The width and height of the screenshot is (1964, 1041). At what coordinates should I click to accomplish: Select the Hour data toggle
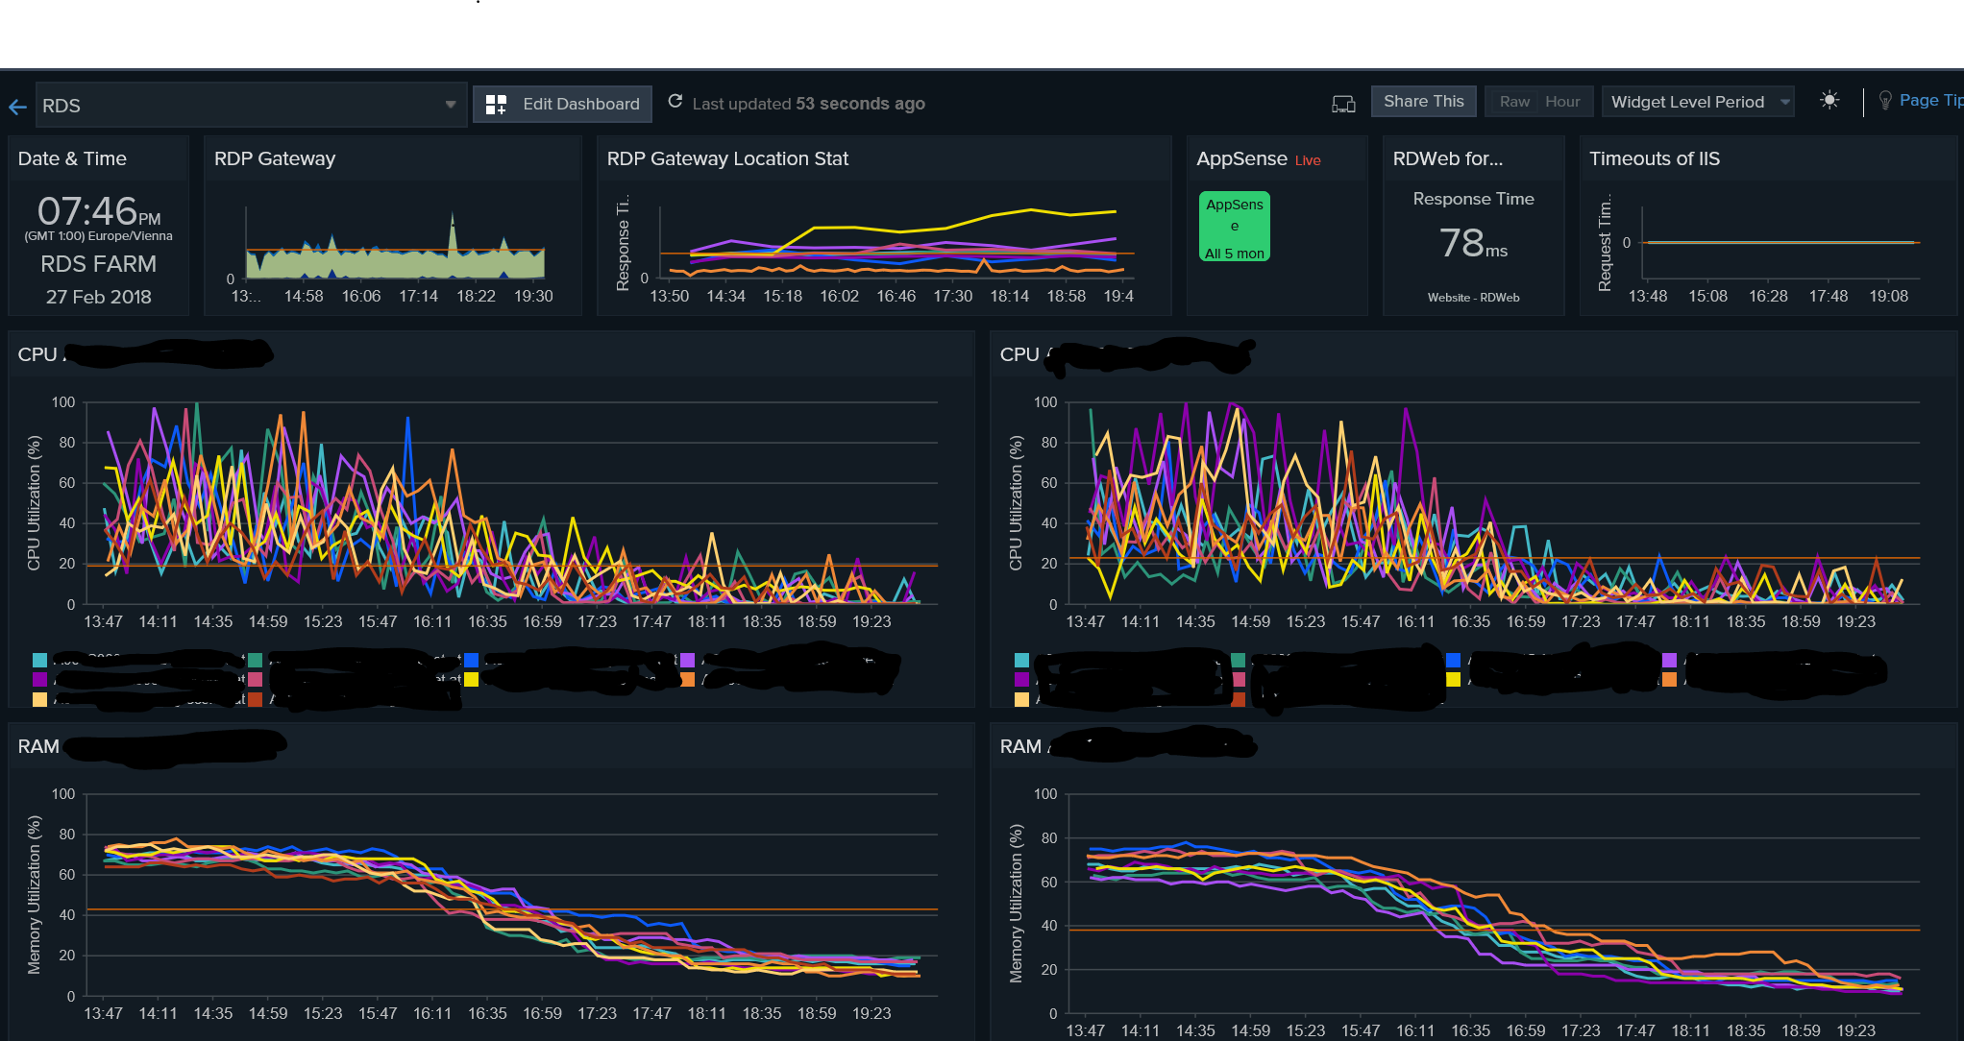point(1562,102)
